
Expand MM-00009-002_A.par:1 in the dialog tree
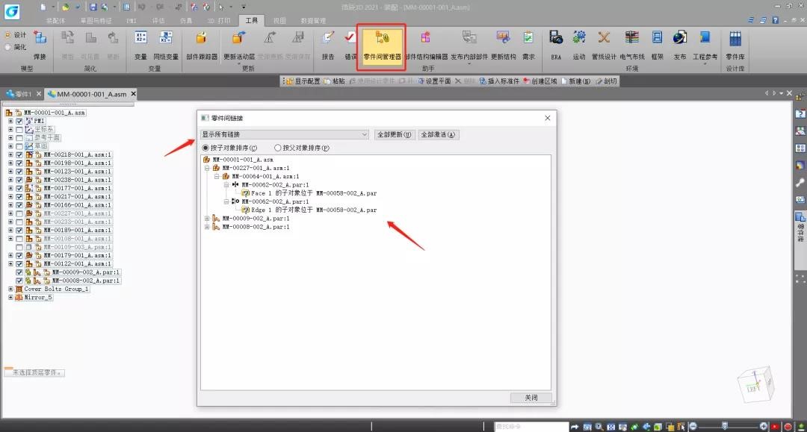coord(207,219)
